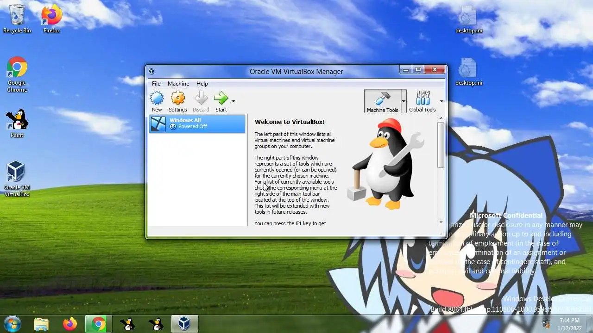Open the Machine Tools dropdown arrow

[x=404, y=101]
